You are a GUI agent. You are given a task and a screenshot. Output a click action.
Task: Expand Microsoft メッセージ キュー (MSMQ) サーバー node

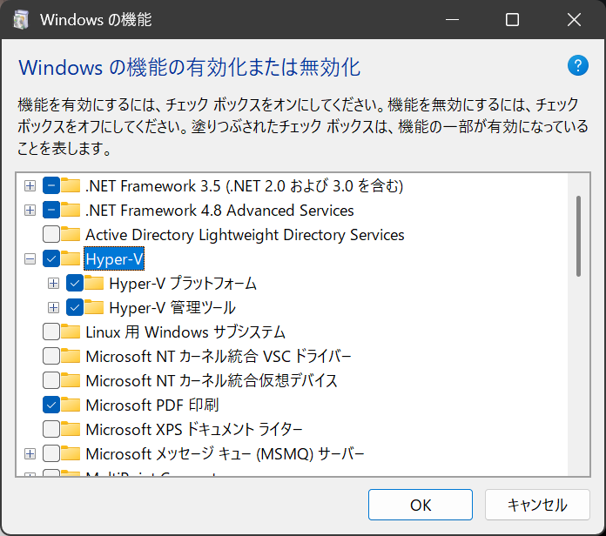coord(30,453)
